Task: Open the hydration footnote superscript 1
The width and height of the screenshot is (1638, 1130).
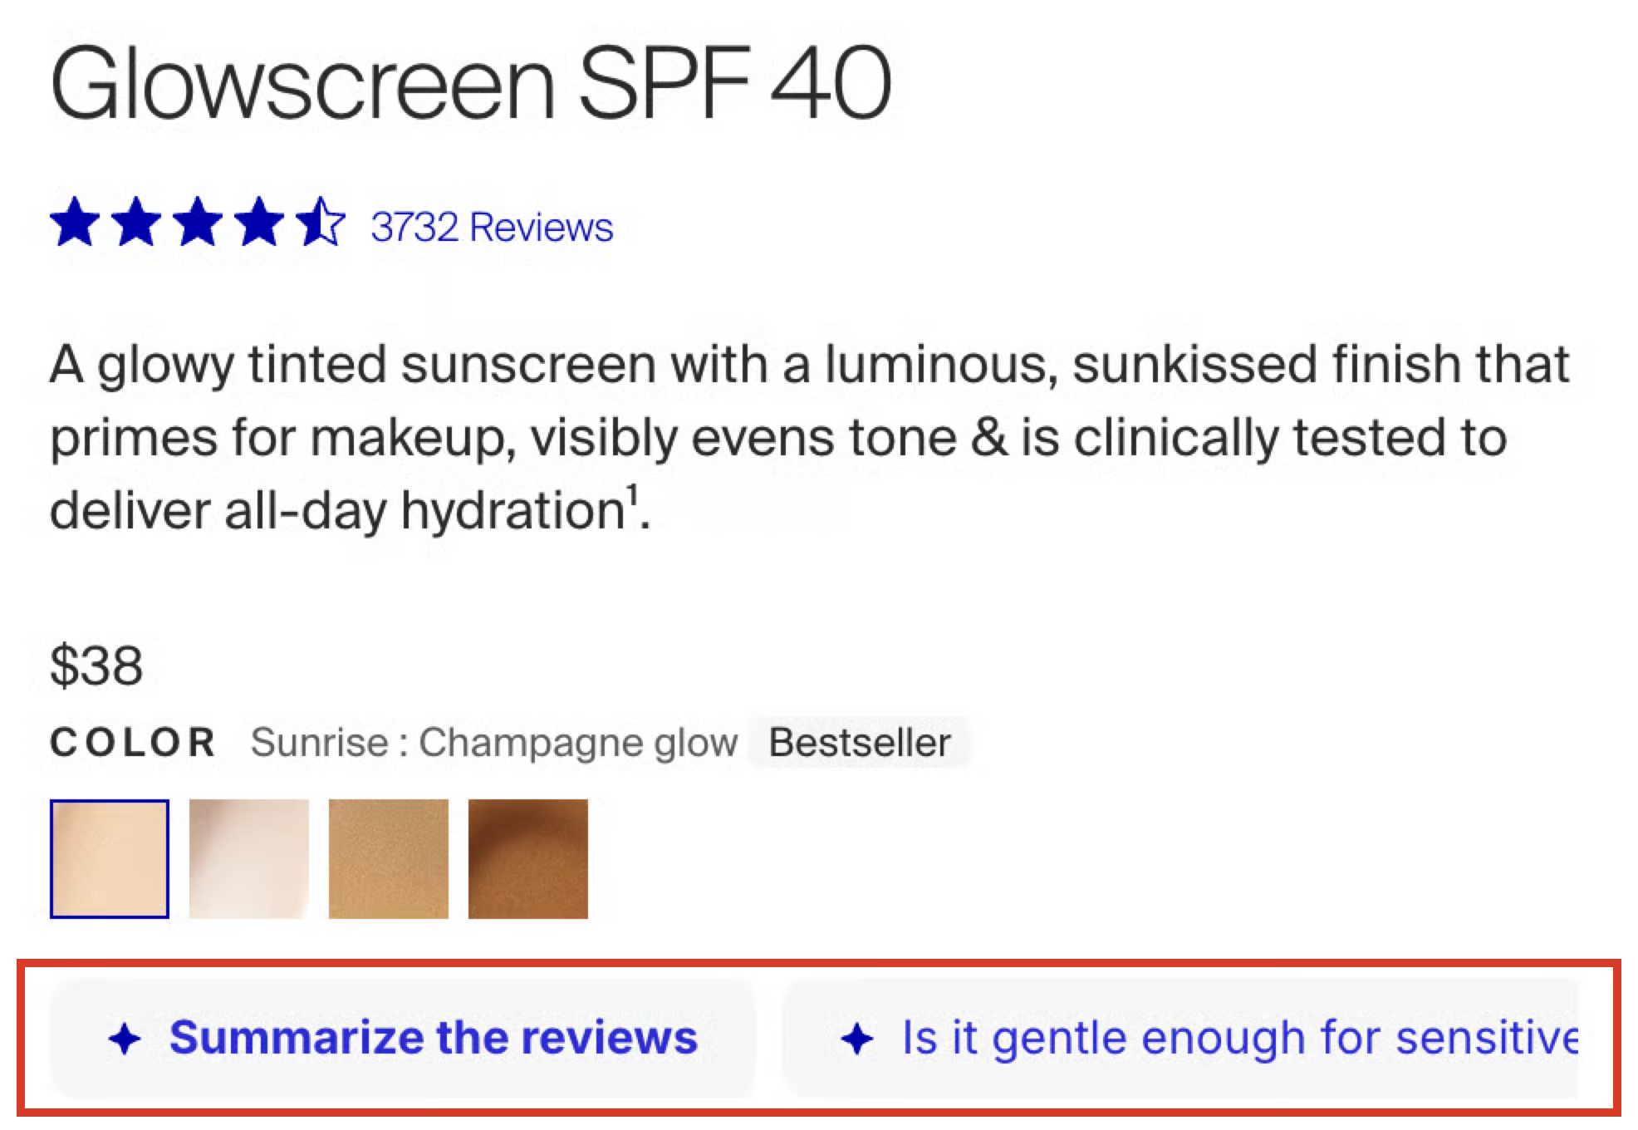Action: (633, 494)
